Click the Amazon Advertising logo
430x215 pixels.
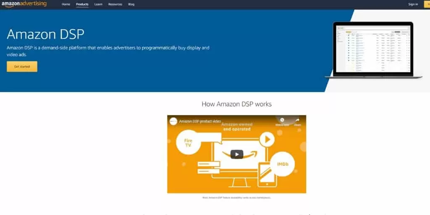pyautogui.click(x=24, y=4)
